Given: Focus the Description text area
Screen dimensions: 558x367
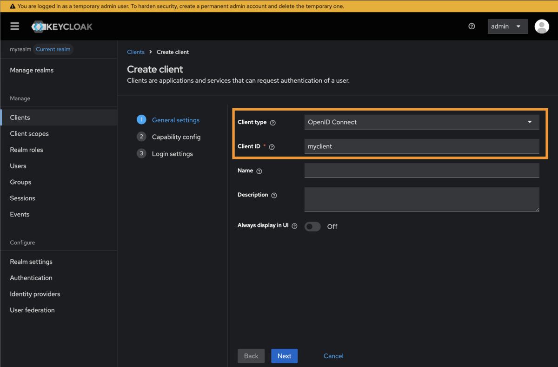Looking at the screenshot, I should (422, 200).
